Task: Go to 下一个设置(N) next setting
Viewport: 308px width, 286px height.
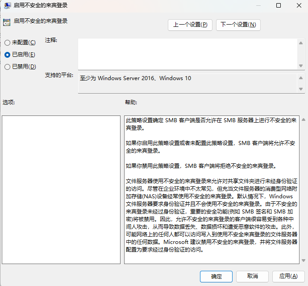Action: click(x=238, y=25)
